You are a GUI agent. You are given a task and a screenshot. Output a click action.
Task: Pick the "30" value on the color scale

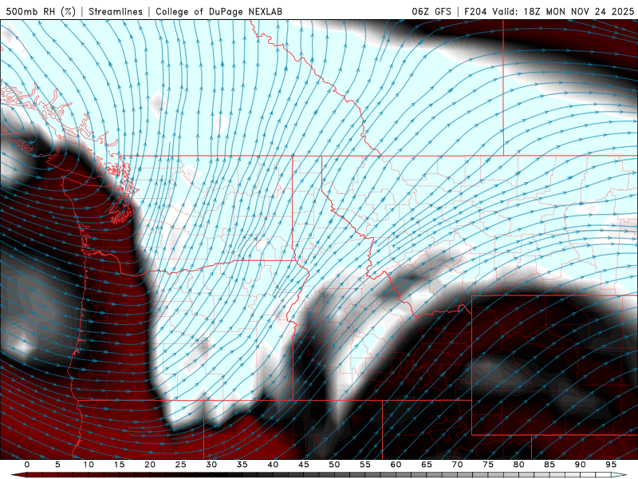(x=211, y=465)
